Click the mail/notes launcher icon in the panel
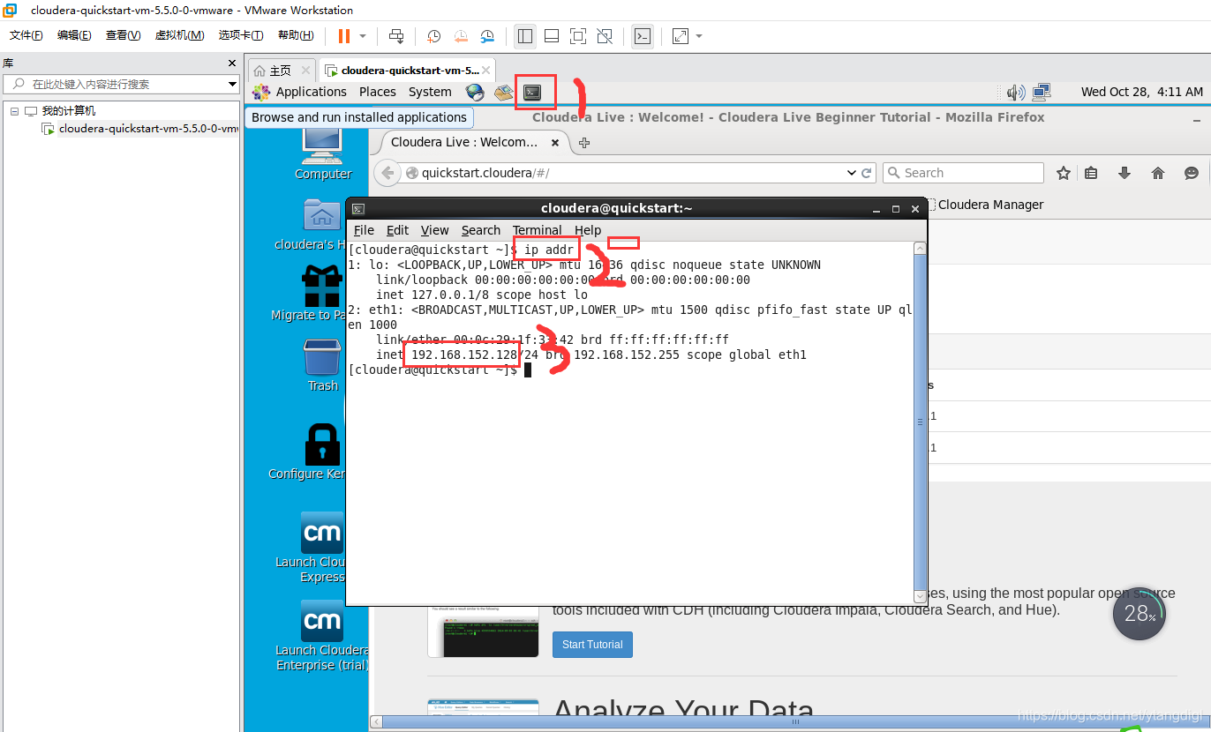The width and height of the screenshot is (1211, 732). [x=503, y=92]
